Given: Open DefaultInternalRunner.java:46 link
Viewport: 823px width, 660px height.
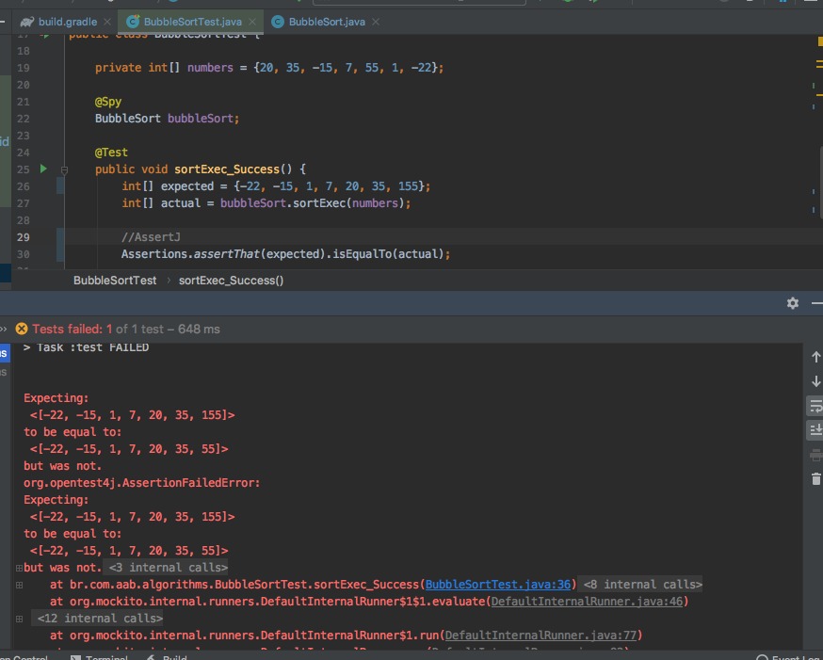Looking at the screenshot, I should [587, 602].
